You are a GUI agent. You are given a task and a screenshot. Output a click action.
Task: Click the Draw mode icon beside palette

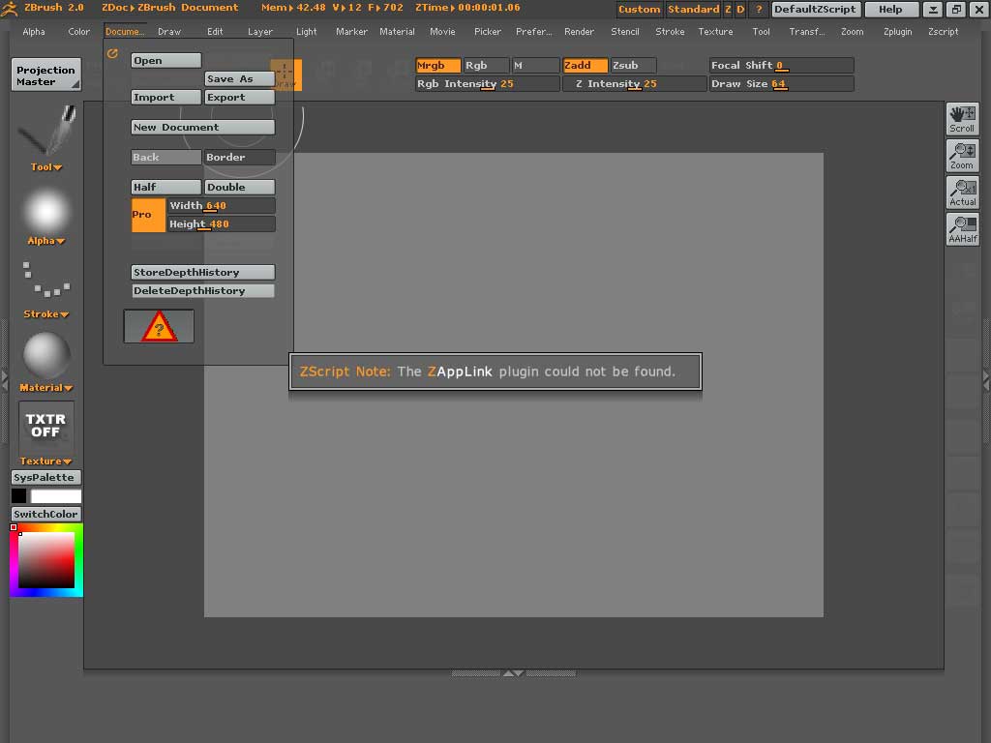(285, 75)
